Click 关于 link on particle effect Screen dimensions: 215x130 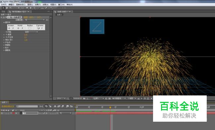coord(39,17)
